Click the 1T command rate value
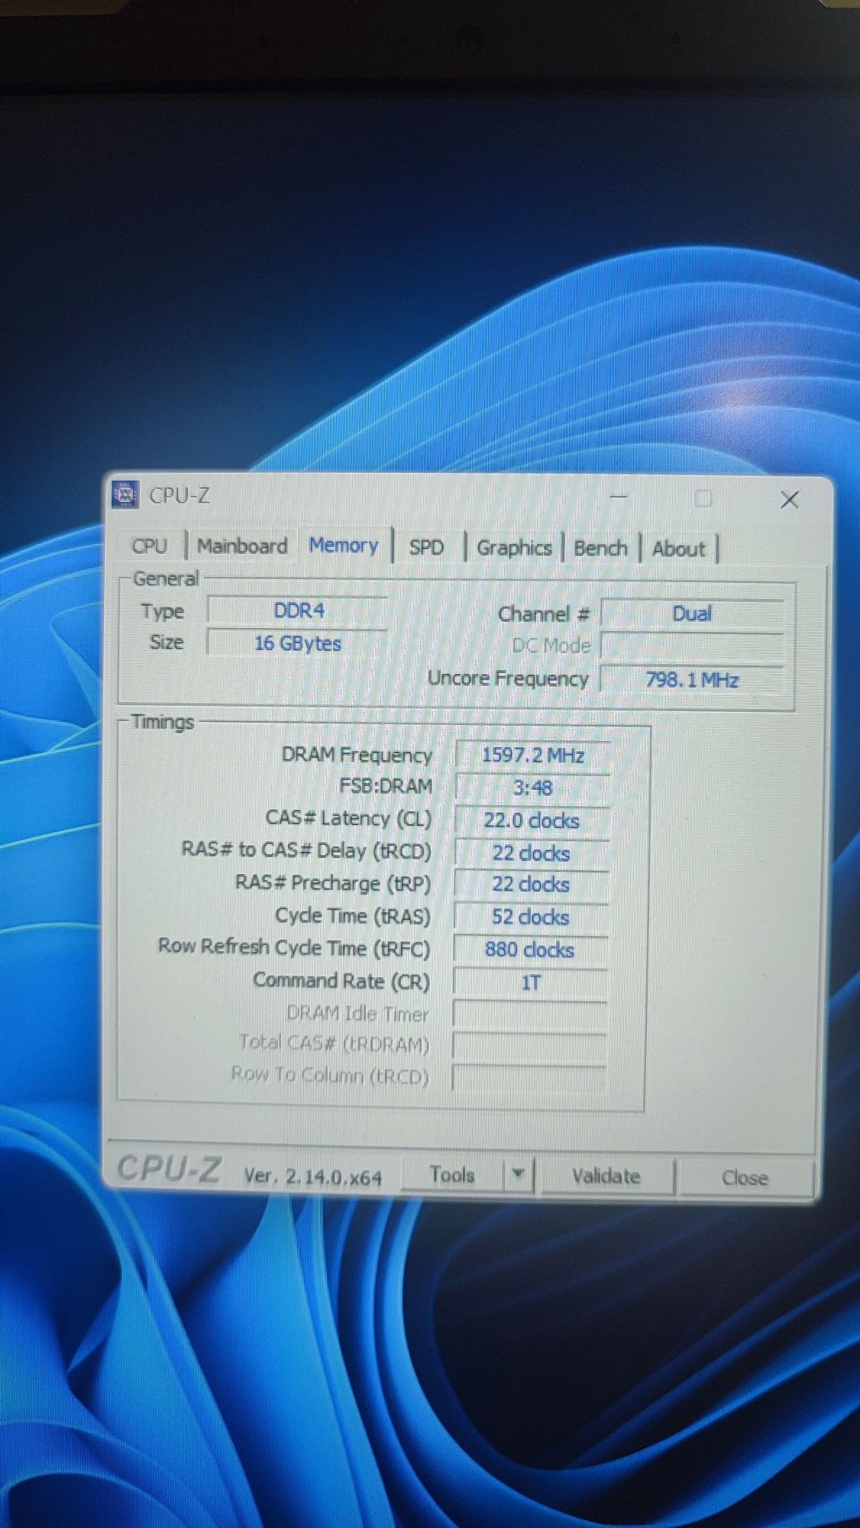The width and height of the screenshot is (860, 1528). click(x=530, y=983)
